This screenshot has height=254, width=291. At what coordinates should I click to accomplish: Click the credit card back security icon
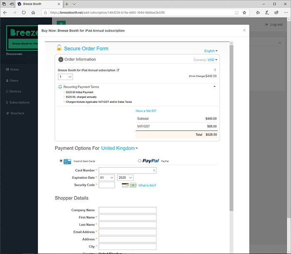(x=125, y=185)
